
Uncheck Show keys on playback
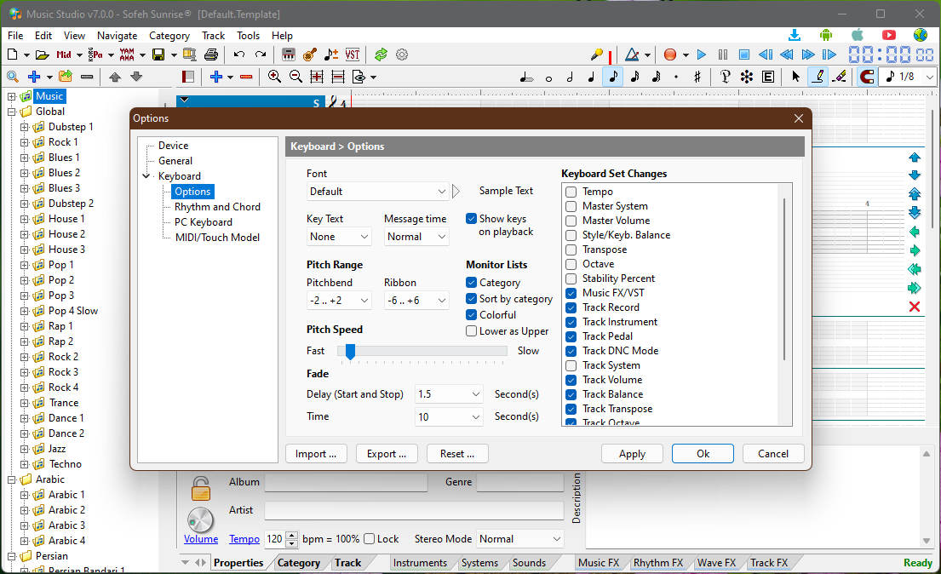[472, 219]
